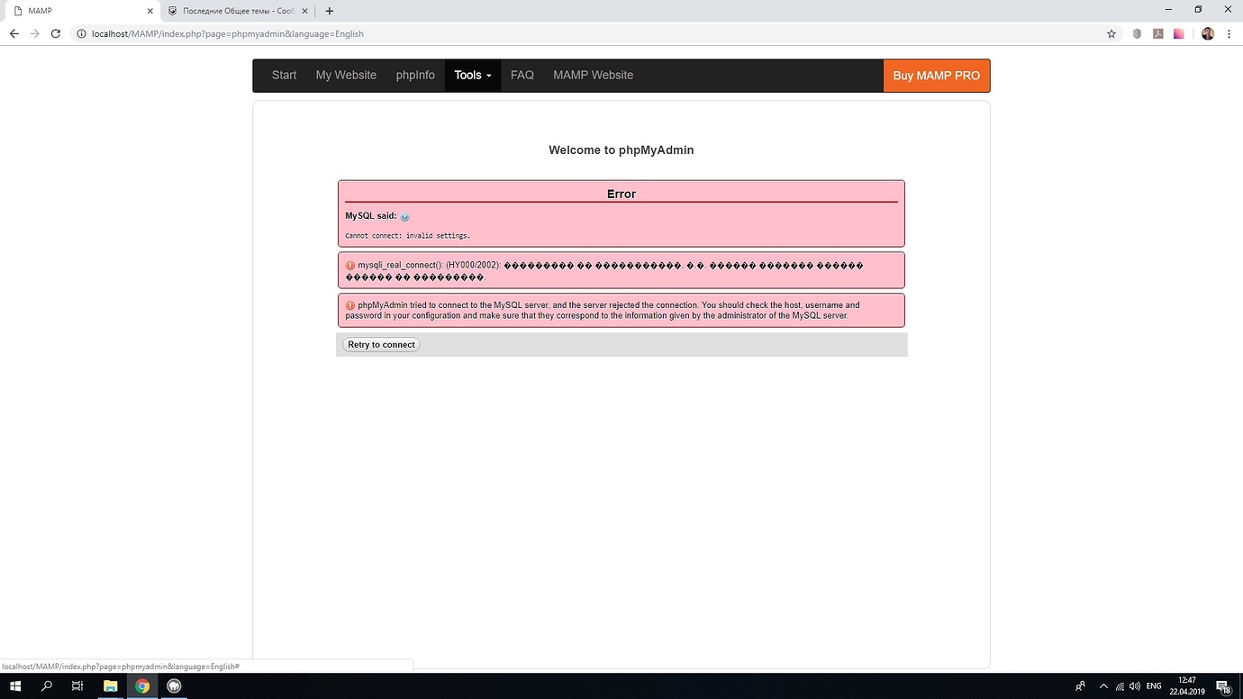Click the warning icon beside mysqli_real_connect
Screen dimensions: 1243x699
(350, 266)
